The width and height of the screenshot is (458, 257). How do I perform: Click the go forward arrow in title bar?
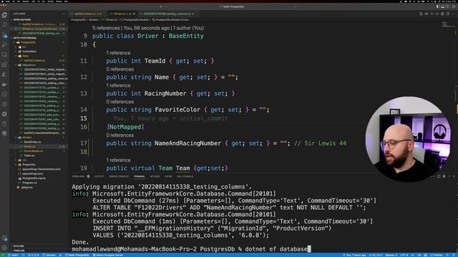167,6
